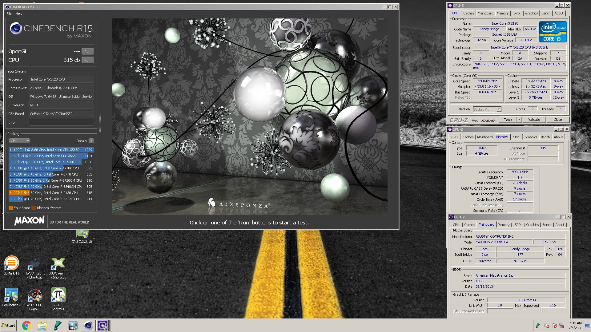Open the Windows Start menu
The image size is (591, 332).
point(8,326)
